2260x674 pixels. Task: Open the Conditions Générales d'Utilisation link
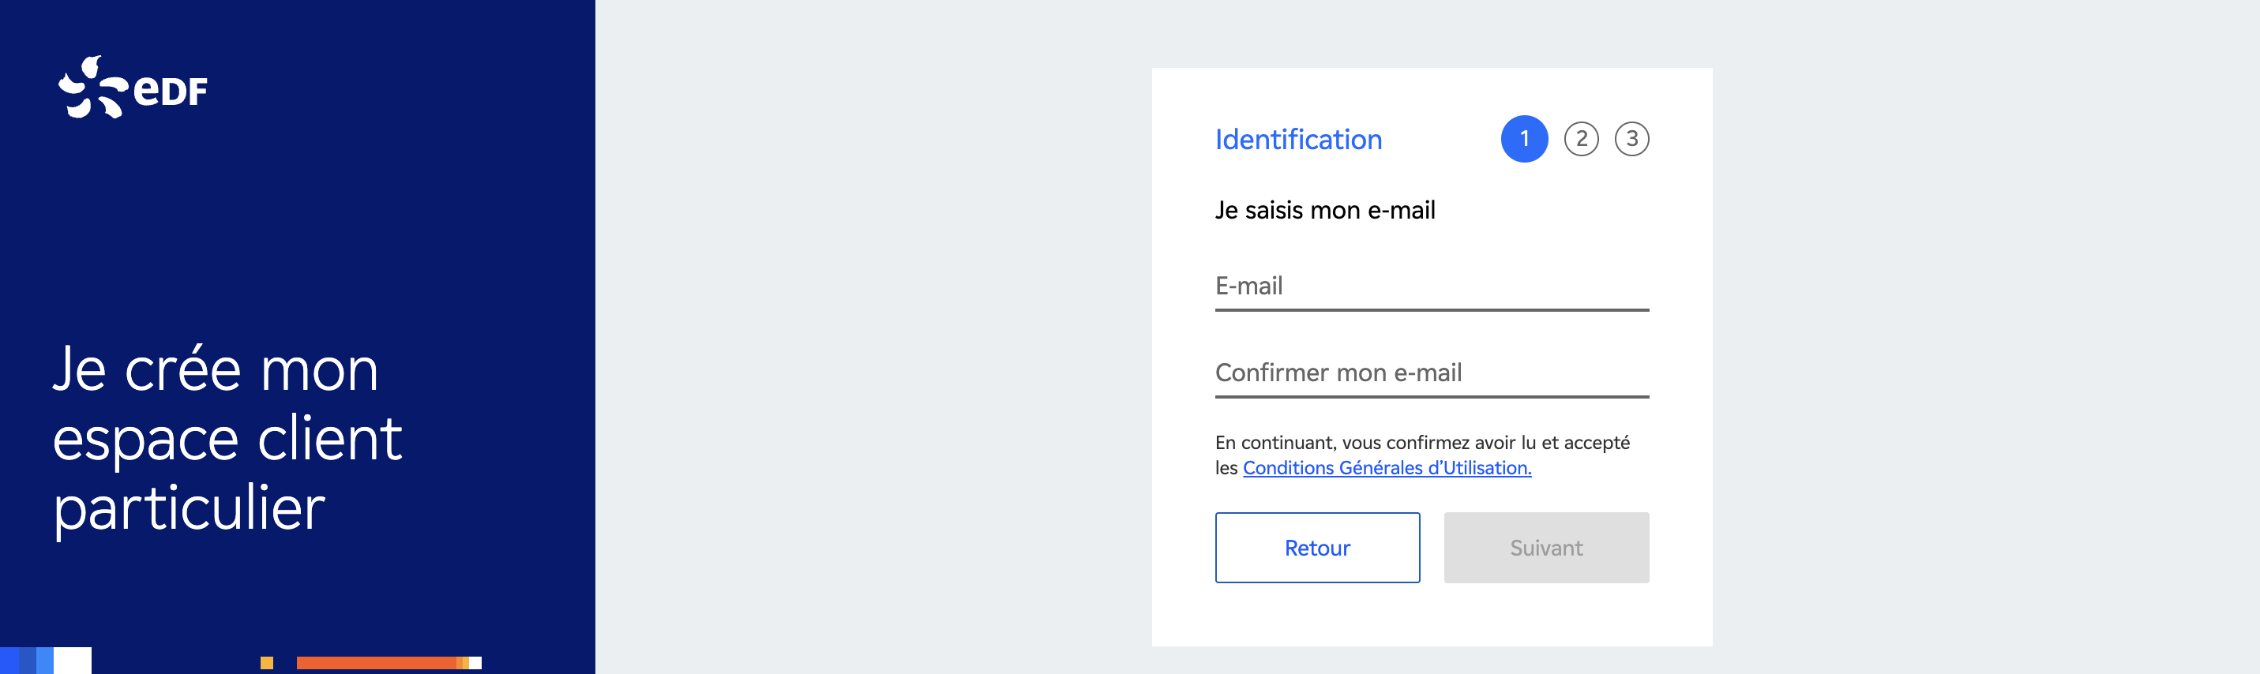(1386, 468)
